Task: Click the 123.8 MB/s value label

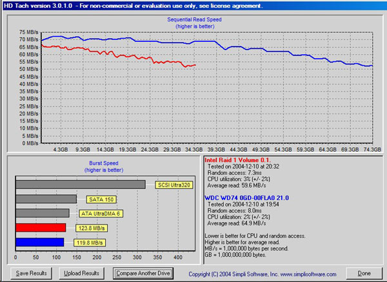Action: [x=92, y=228]
